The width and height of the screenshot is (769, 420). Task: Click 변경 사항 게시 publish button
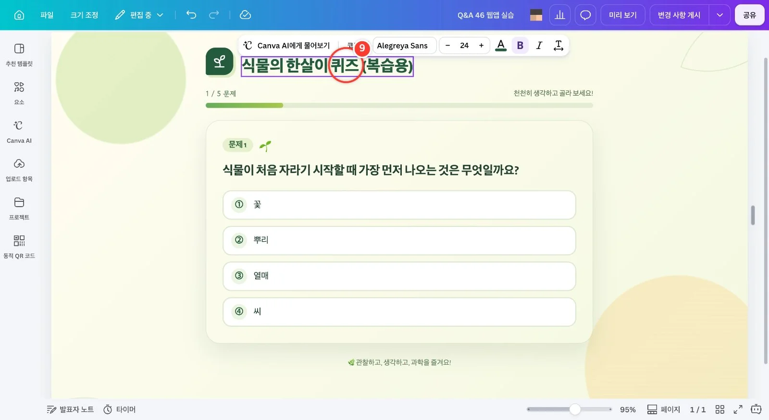click(x=679, y=15)
